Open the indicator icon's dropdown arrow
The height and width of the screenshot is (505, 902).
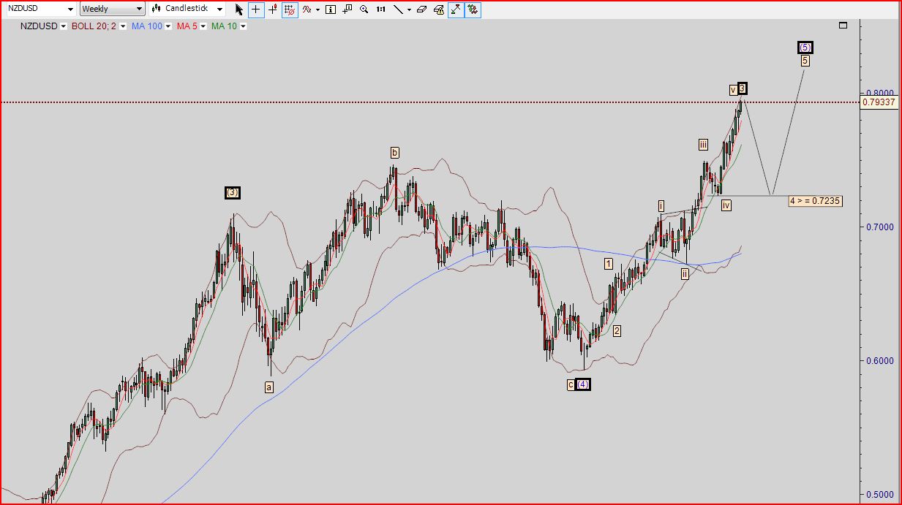317,10
